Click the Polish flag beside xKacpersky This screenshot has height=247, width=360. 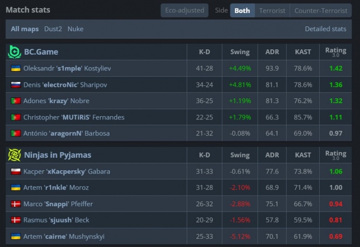point(15,171)
